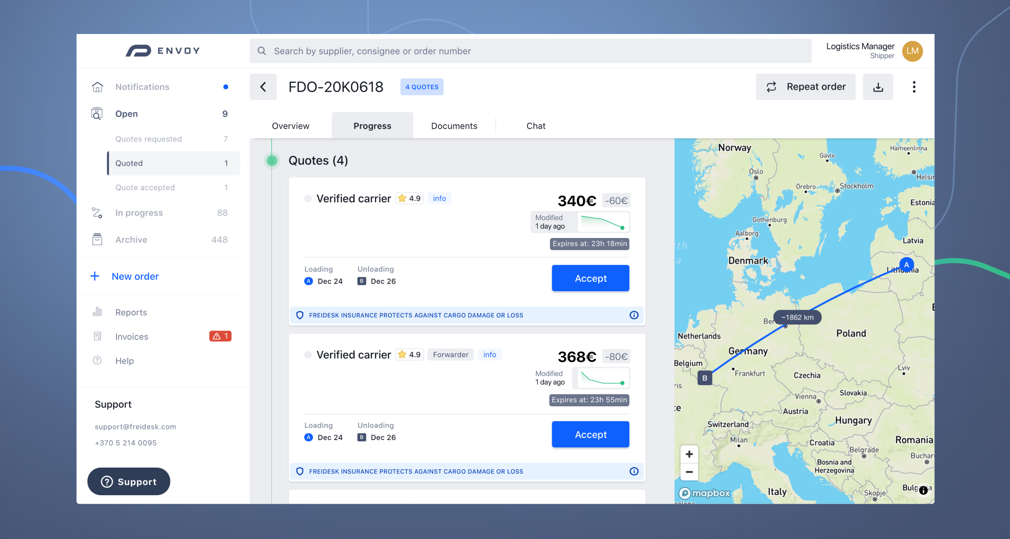Viewport: 1010px width, 539px height.
Task: Open the three-dot more options menu
Action: tap(914, 87)
